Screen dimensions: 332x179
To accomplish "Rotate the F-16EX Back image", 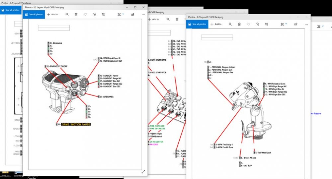I will coord(258,24).
